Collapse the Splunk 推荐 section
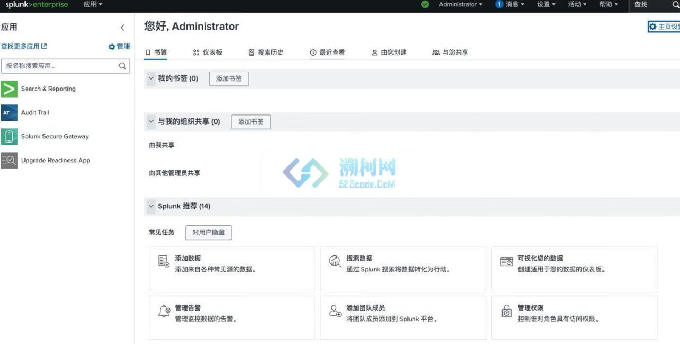 tap(151, 206)
